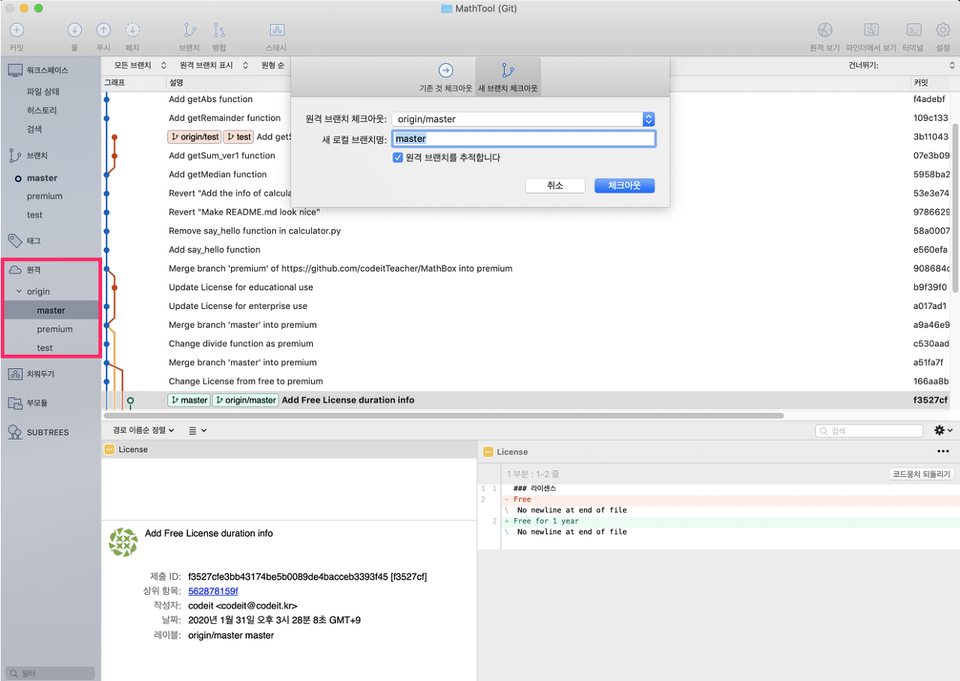Click the arrow icon of 기존 것 체크아웃 tab
The width and height of the screenshot is (960, 681).
click(445, 70)
